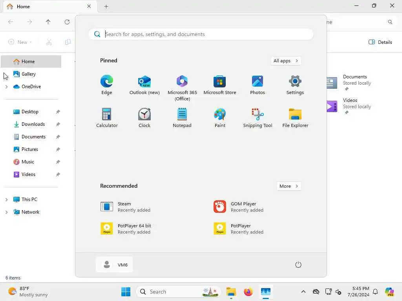Open the Snipping Tool
Screen dimensions: 402x301
pyautogui.click(x=258, y=118)
